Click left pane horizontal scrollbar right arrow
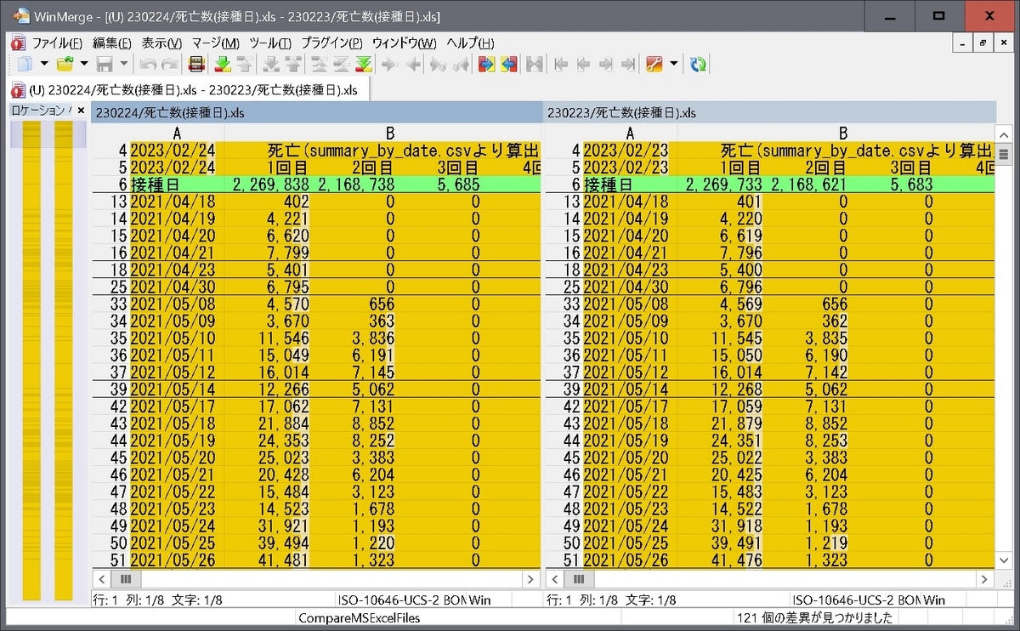The image size is (1020, 631). [x=532, y=579]
